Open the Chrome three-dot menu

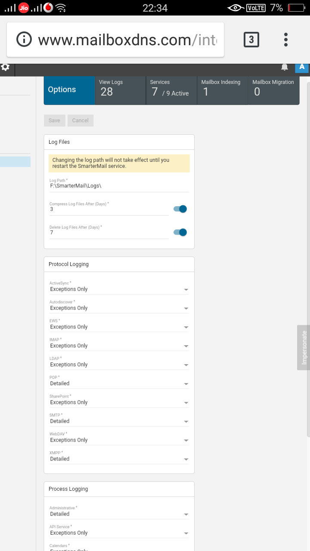click(285, 40)
